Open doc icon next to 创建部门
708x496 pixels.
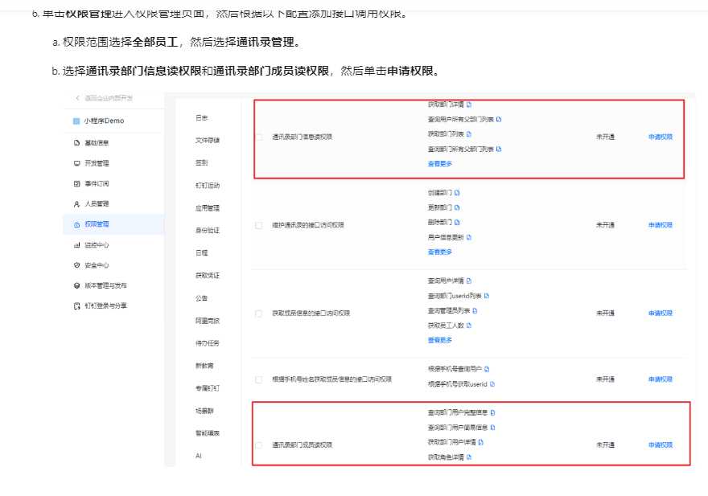458,193
